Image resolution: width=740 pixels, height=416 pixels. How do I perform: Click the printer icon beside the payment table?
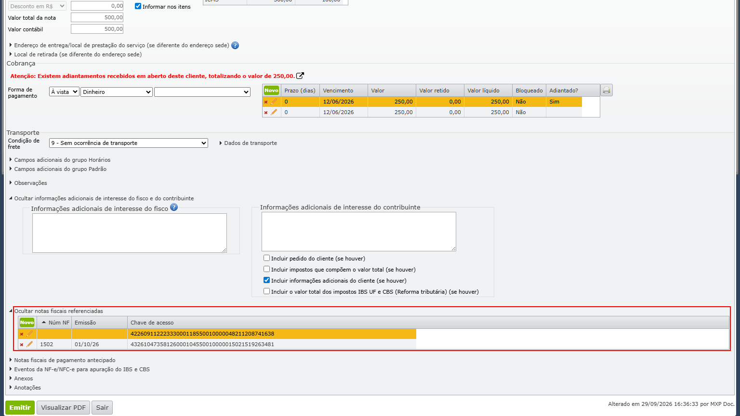click(x=607, y=90)
